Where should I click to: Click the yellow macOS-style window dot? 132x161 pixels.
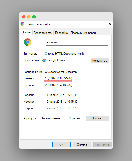click(29, 17)
